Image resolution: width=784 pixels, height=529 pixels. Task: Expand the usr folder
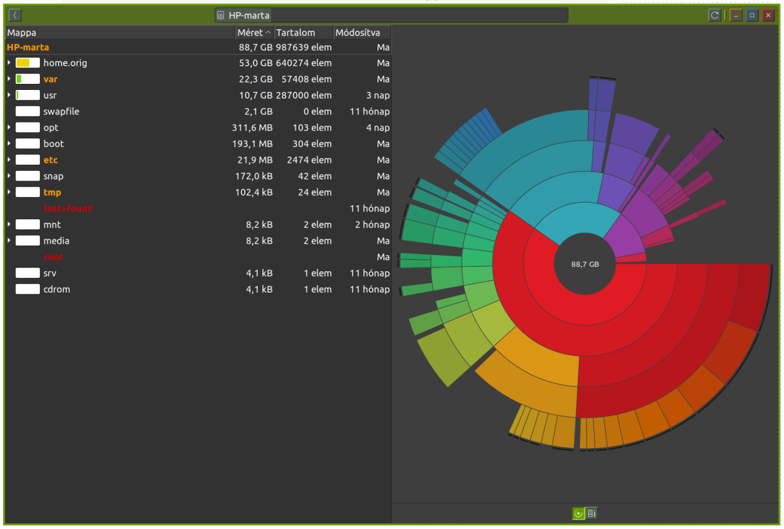click(9, 96)
